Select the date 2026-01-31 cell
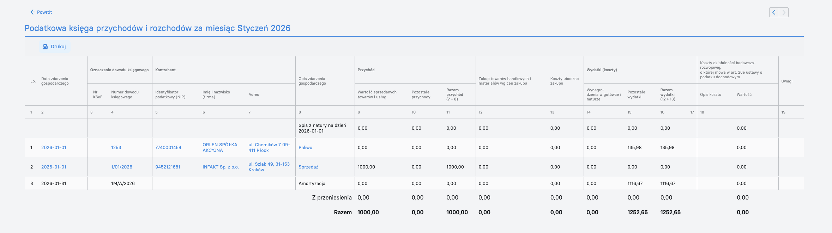 (x=54, y=184)
